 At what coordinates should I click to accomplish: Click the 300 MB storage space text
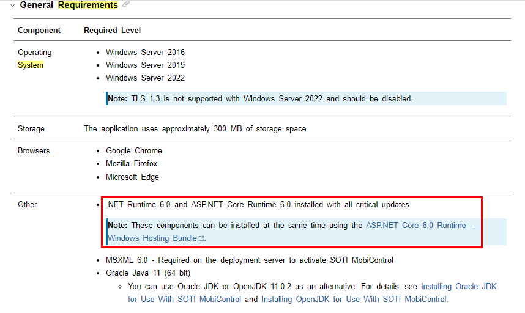(195, 129)
